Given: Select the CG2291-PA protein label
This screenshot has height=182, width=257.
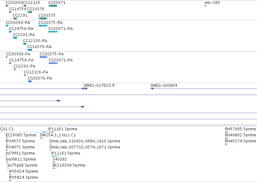Looking at the screenshot, I should tap(24, 66).
